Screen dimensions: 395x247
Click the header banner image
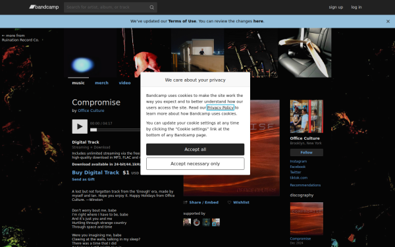point(197,53)
